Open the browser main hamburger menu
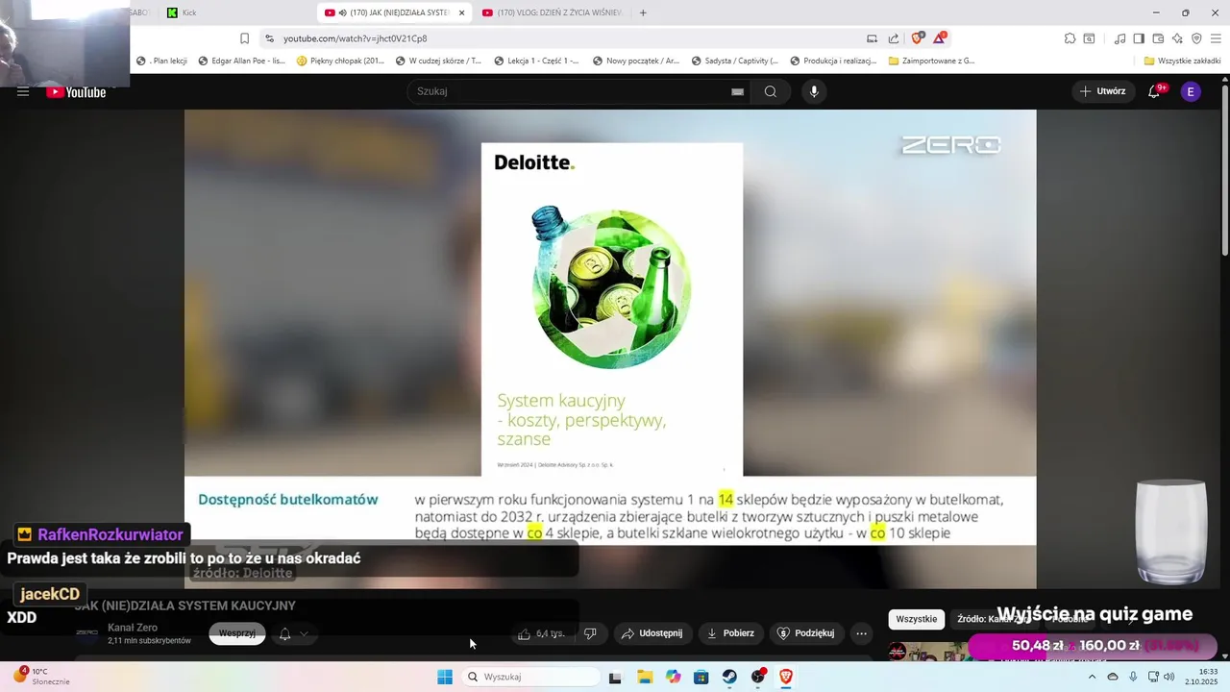Screen dimensions: 1230x692 coord(1216,38)
